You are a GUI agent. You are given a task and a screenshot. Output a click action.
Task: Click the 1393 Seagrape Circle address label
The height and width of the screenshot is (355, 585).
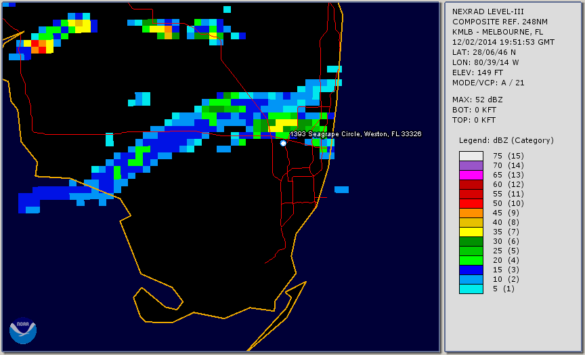(355, 134)
